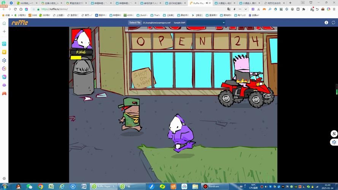Open the 小程序 bookmark
This screenshot has width=338, height=190.
tap(20, 15)
